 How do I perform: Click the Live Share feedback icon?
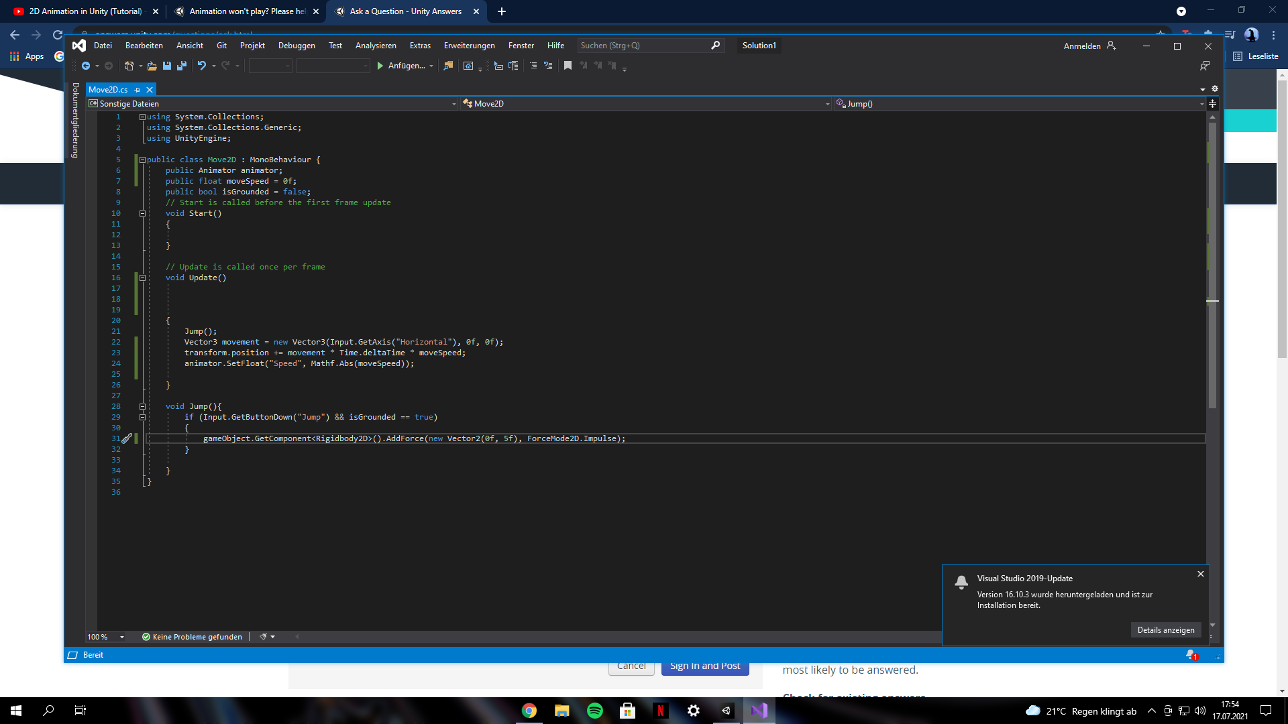coord(1205,66)
